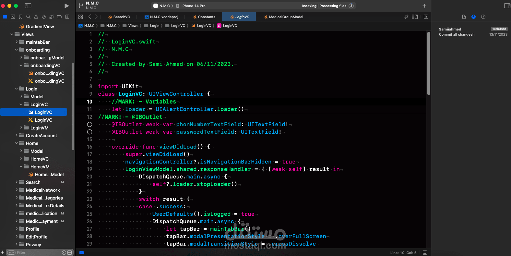Screen dimensions: 511x256
Task: Run the project with the play button
Action: click(66, 6)
